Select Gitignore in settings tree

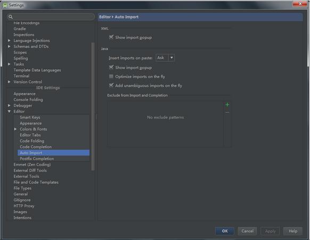pyautogui.click(x=22, y=200)
